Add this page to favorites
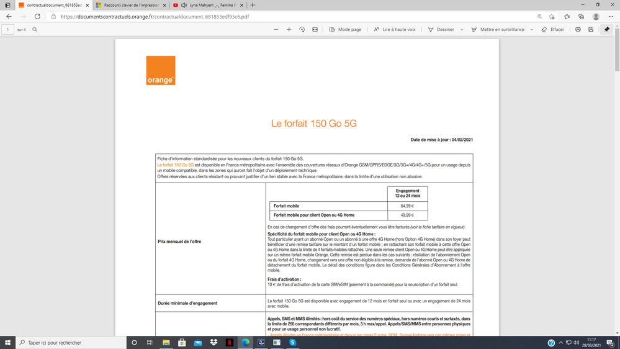 point(552,17)
